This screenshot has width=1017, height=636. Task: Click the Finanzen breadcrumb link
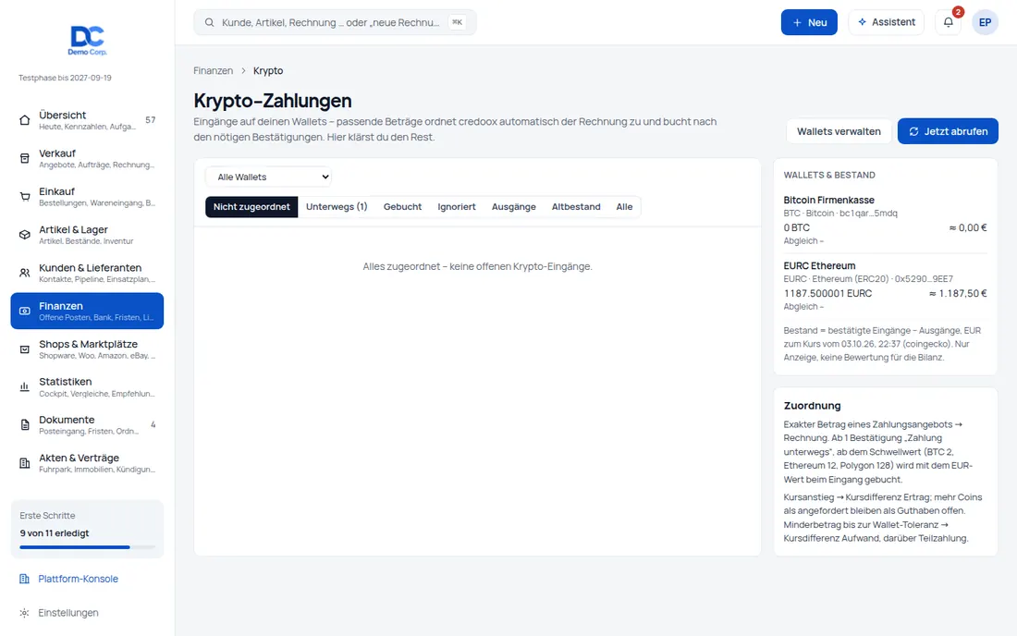click(213, 70)
